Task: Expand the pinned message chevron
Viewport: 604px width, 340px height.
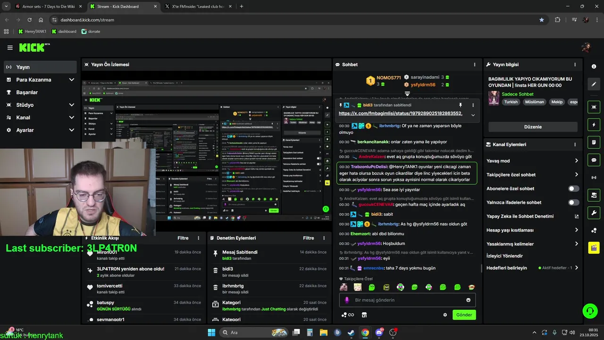Action: click(473, 115)
